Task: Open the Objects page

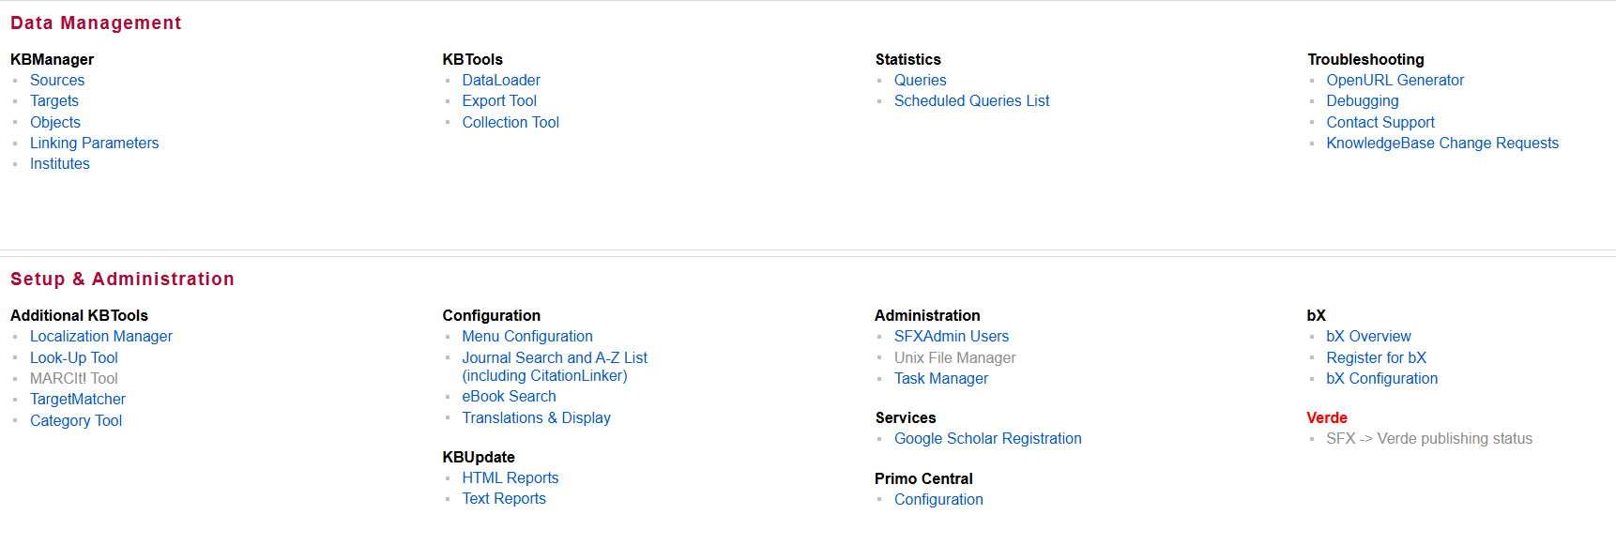Action: click(55, 123)
